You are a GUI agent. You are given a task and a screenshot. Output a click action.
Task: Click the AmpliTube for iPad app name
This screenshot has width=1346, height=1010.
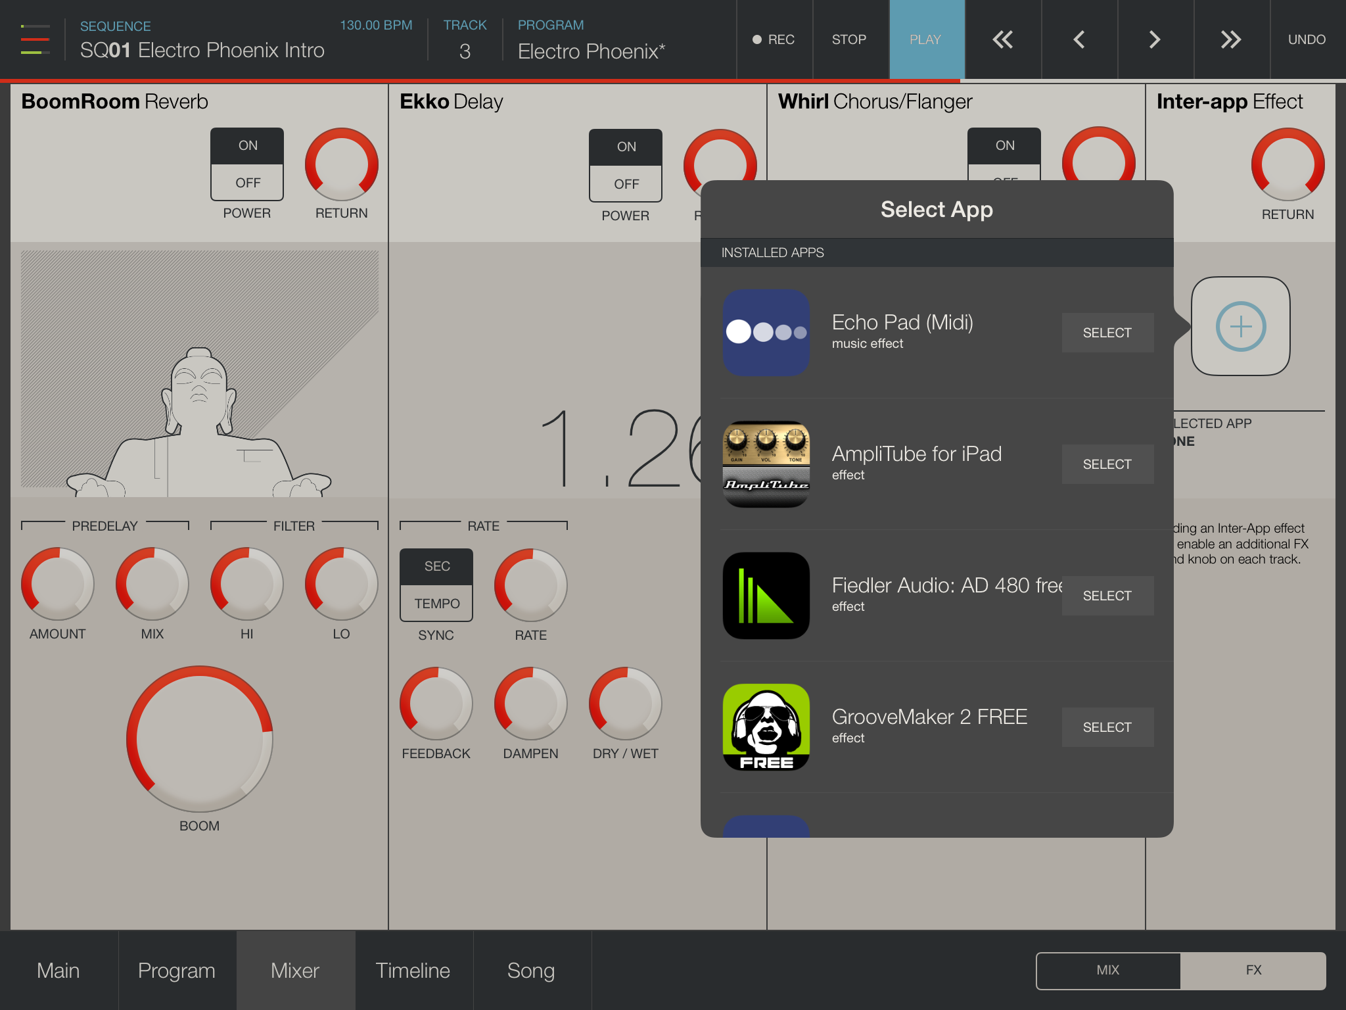point(917,454)
